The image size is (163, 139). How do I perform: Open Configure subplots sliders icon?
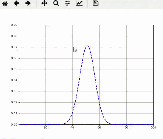click(x=68, y=3)
